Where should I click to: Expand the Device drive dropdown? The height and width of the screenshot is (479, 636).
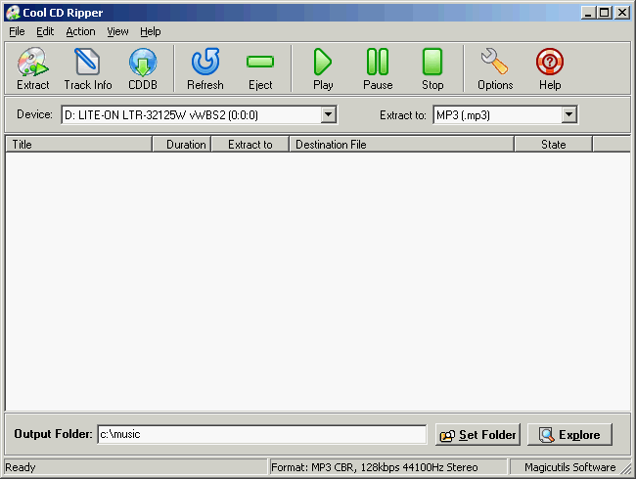[x=328, y=114]
